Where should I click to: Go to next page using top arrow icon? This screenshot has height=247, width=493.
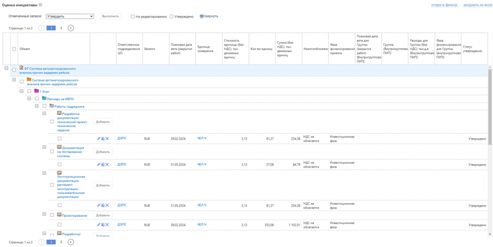pyautogui.click(x=71, y=28)
